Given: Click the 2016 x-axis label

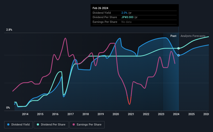Looking at the screenshot, I should coord(55,114).
